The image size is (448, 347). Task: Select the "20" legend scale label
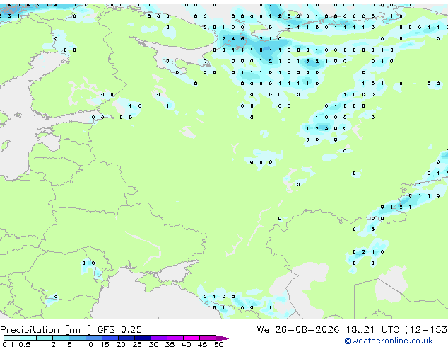[121, 344]
